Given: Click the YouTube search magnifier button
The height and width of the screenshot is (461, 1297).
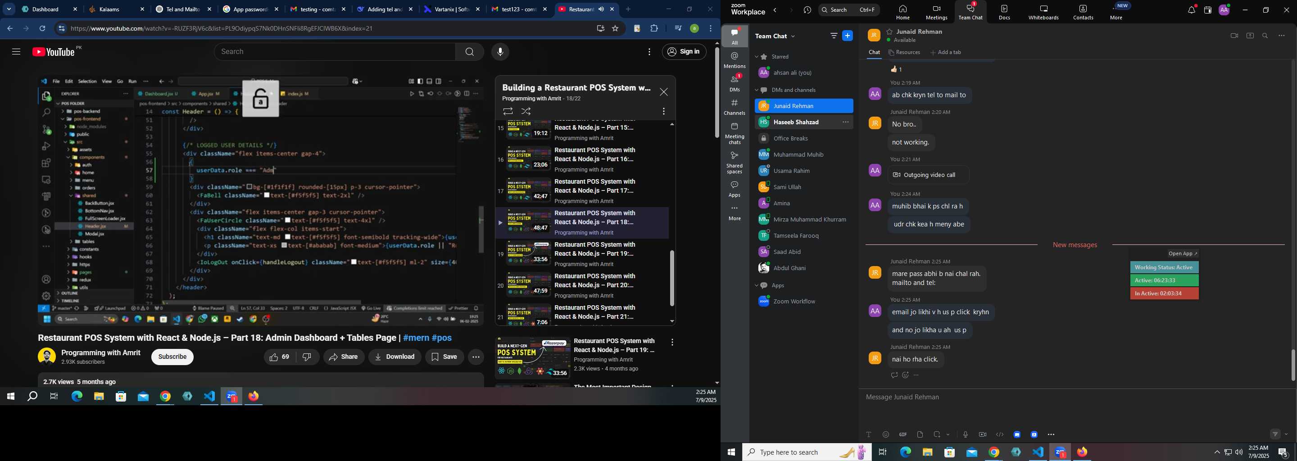Looking at the screenshot, I should (469, 52).
